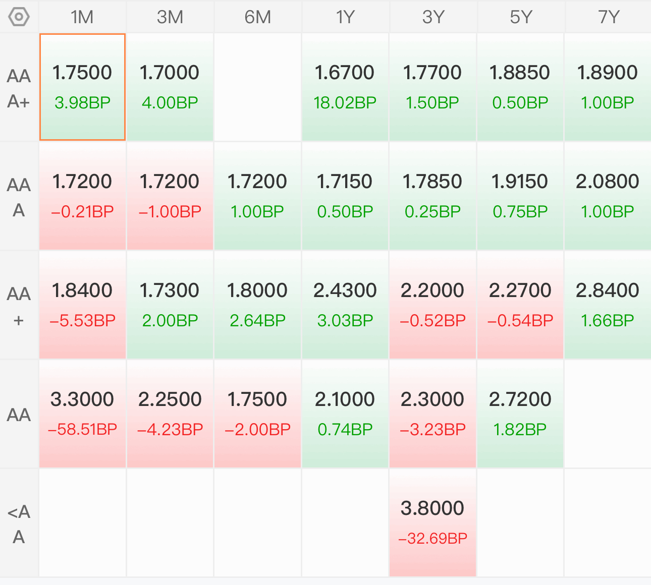Click the 7Y tenor column header
Image resolution: width=651 pixels, height=585 pixels.
608,17
